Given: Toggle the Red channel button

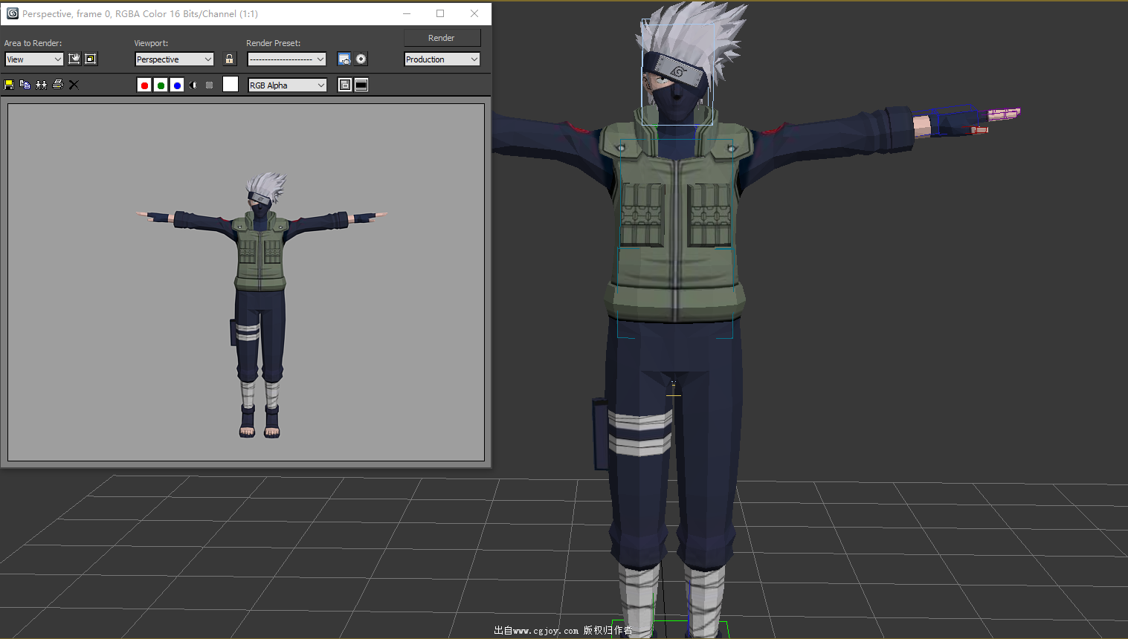Looking at the screenshot, I should pos(144,85).
